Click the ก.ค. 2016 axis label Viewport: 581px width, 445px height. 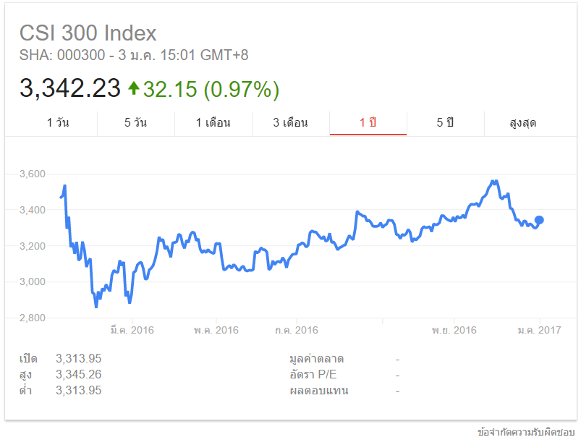(297, 331)
